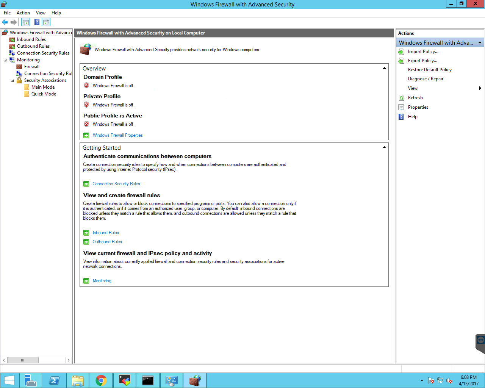Click the Back arrow in the toolbar
Image resolution: width=485 pixels, height=388 pixels.
(5, 22)
